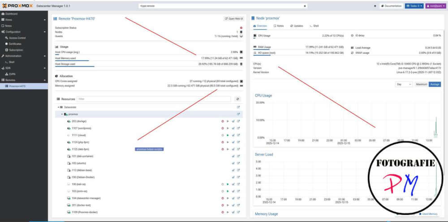Clear the search field with X icon
448x222 pixels.
[305, 6]
